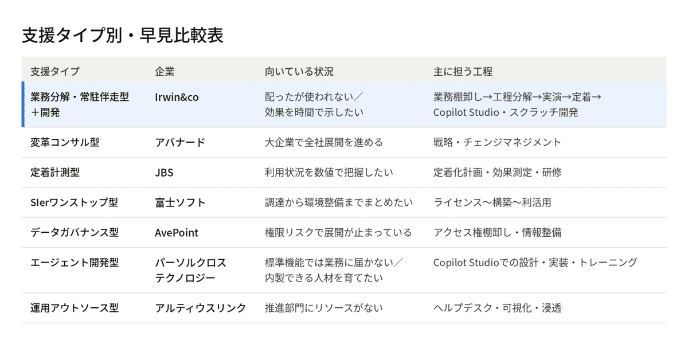Select the Irwin&co company cell
The height and width of the screenshot is (344, 688).
point(177,97)
